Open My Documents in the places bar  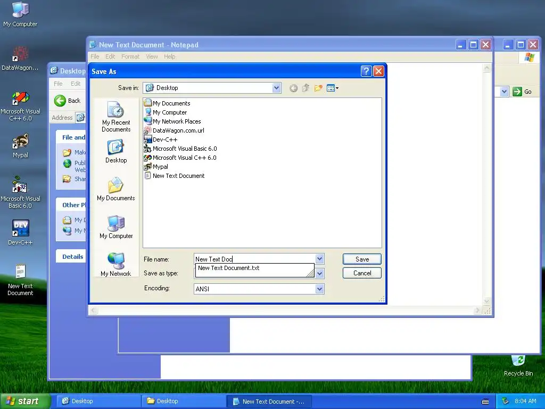pyautogui.click(x=116, y=189)
